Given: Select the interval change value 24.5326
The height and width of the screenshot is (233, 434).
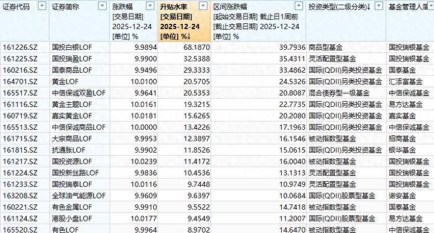Looking at the screenshot, I should click(292, 81).
